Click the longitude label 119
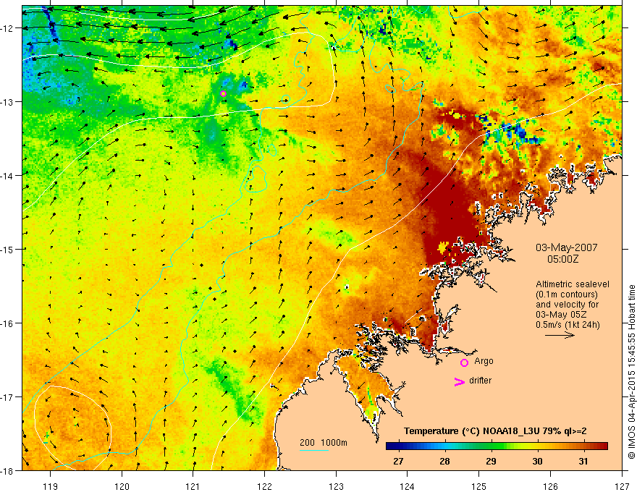 [x=51, y=486]
